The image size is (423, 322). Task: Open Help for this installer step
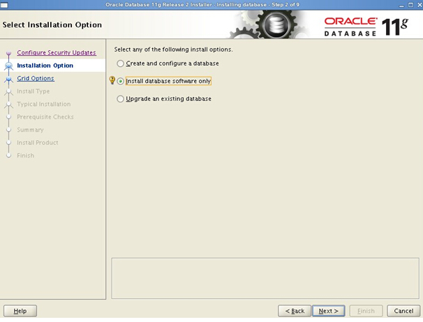pyautogui.click(x=20, y=311)
